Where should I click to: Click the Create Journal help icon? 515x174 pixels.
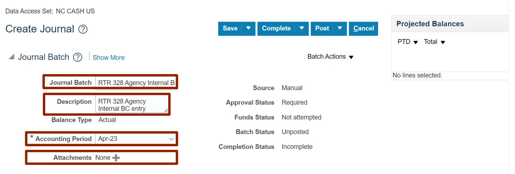click(x=83, y=29)
